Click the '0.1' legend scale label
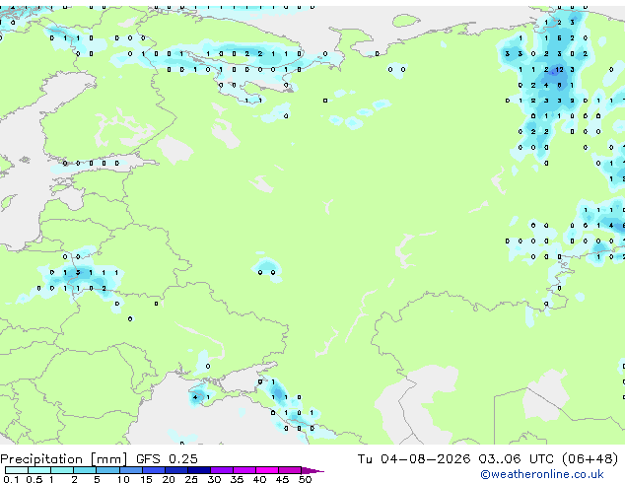Viewport: 625px width, 483px height. tap(11, 479)
